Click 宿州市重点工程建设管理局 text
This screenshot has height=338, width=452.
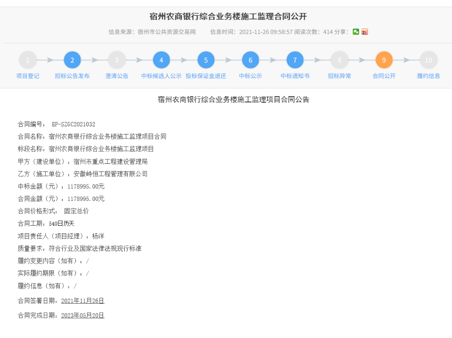coord(110,162)
